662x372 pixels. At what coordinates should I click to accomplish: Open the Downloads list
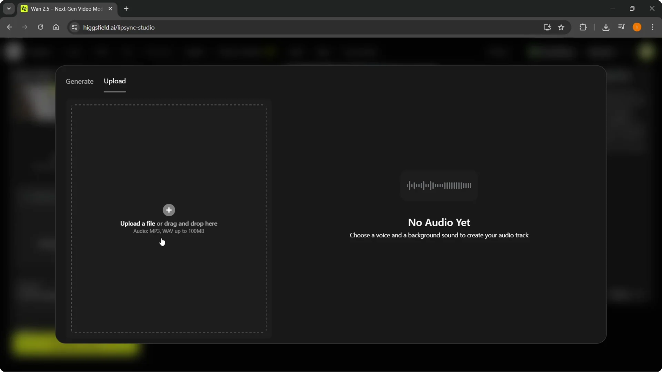(606, 27)
